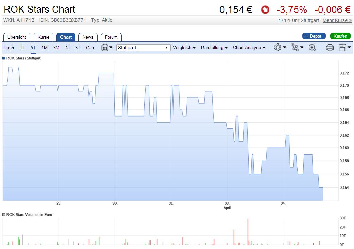
Task: Expand the Darstellung dropdown
Action: pyautogui.click(x=214, y=48)
